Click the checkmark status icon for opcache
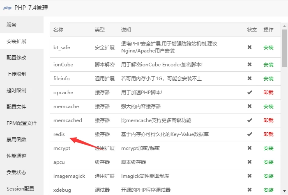 point(249,92)
